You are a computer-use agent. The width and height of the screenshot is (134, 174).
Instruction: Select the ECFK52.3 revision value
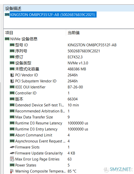coord(75,57)
